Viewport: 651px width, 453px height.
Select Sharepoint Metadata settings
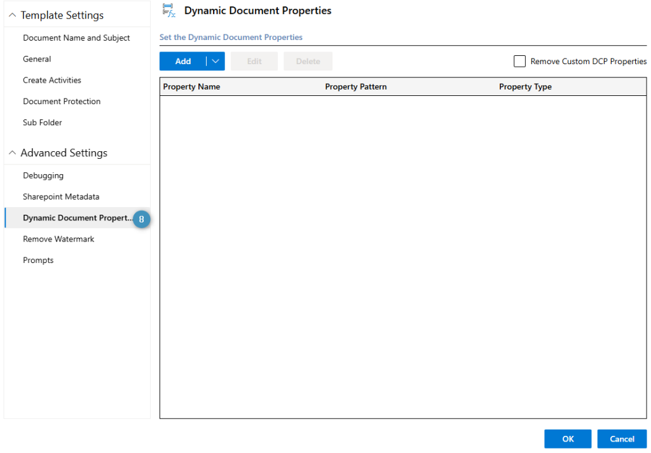[x=61, y=196]
